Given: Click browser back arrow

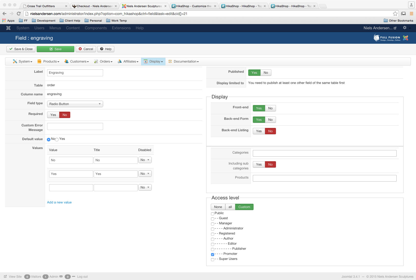Looking at the screenshot, I should pyautogui.click(x=4, y=13).
